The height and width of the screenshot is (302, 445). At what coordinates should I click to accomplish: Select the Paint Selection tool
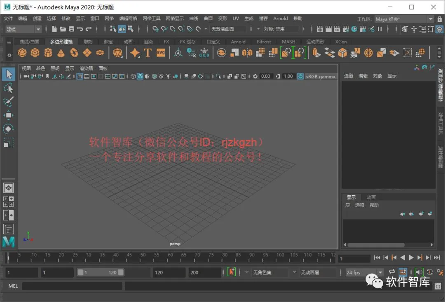(9, 102)
